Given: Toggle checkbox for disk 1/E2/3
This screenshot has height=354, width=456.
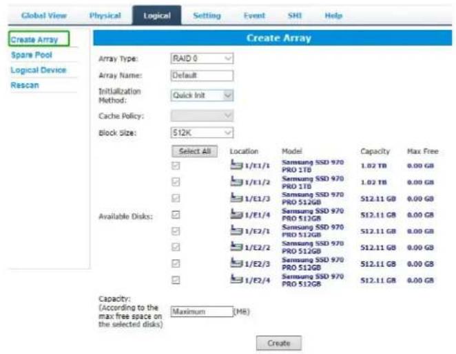Looking at the screenshot, I should (176, 263).
